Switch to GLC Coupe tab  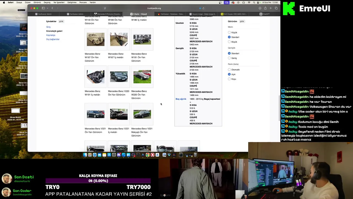pos(234,14)
